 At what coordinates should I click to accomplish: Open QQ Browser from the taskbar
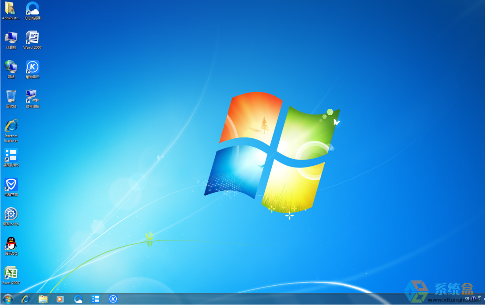point(78,299)
